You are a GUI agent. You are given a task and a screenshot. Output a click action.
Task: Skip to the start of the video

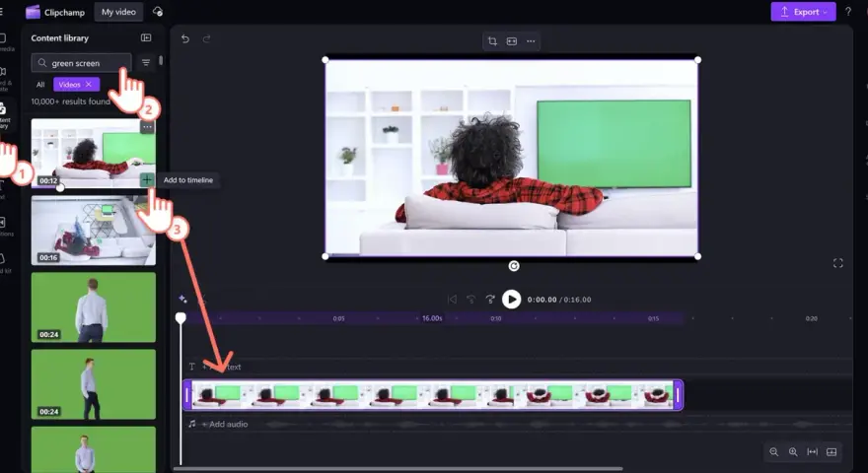453,300
